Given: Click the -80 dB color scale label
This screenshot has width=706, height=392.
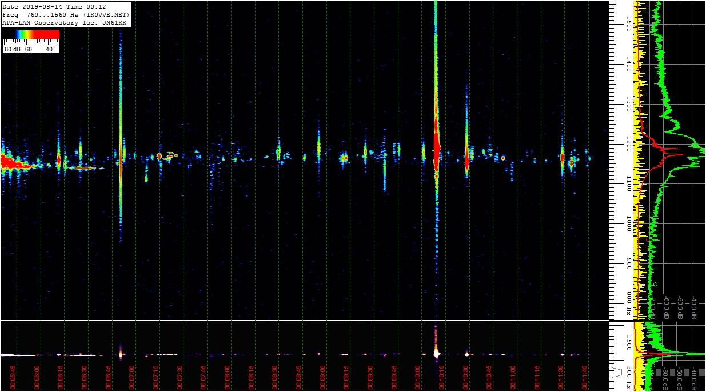Looking at the screenshot, I should coord(11,49).
